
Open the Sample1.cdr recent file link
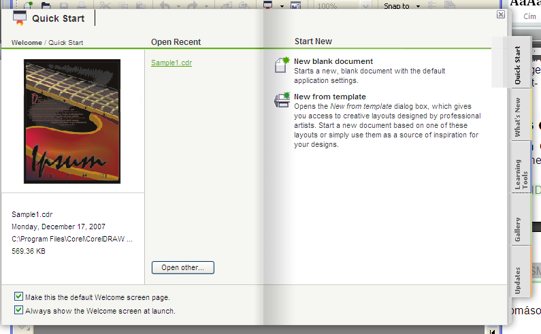[171, 63]
